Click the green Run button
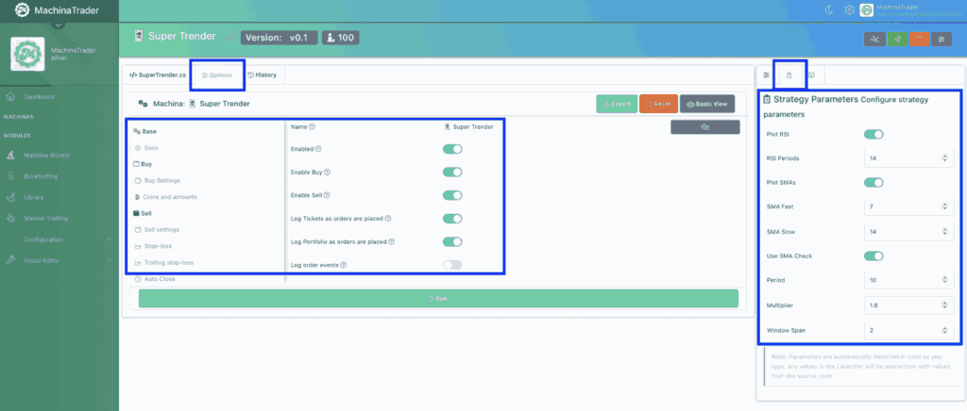Viewport: 967px width, 411px height. tap(438, 299)
